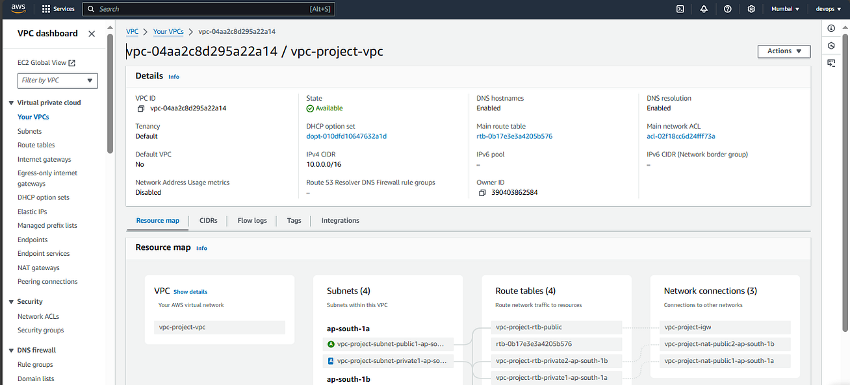Open Elastic IPs in the sidebar
850x385 pixels.
click(32, 212)
